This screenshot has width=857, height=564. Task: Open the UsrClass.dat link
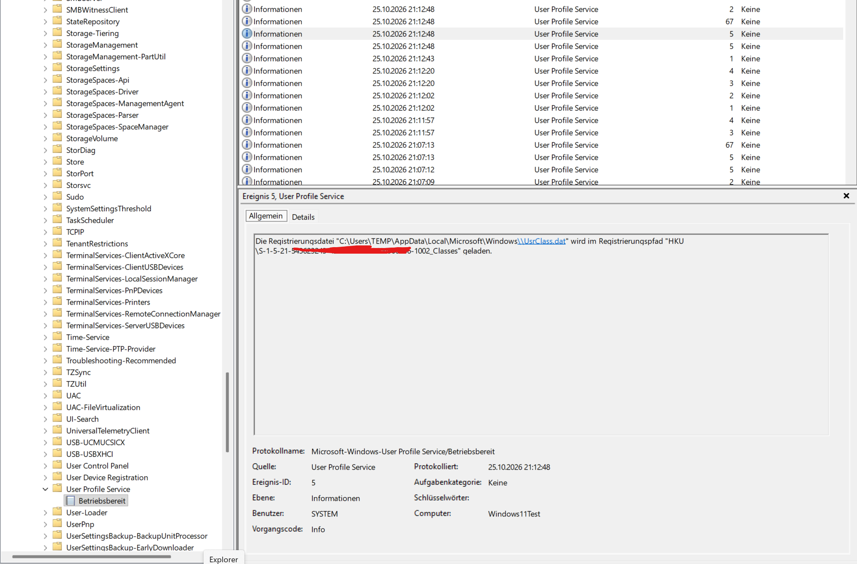pyautogui.click(x=542, y=241)
